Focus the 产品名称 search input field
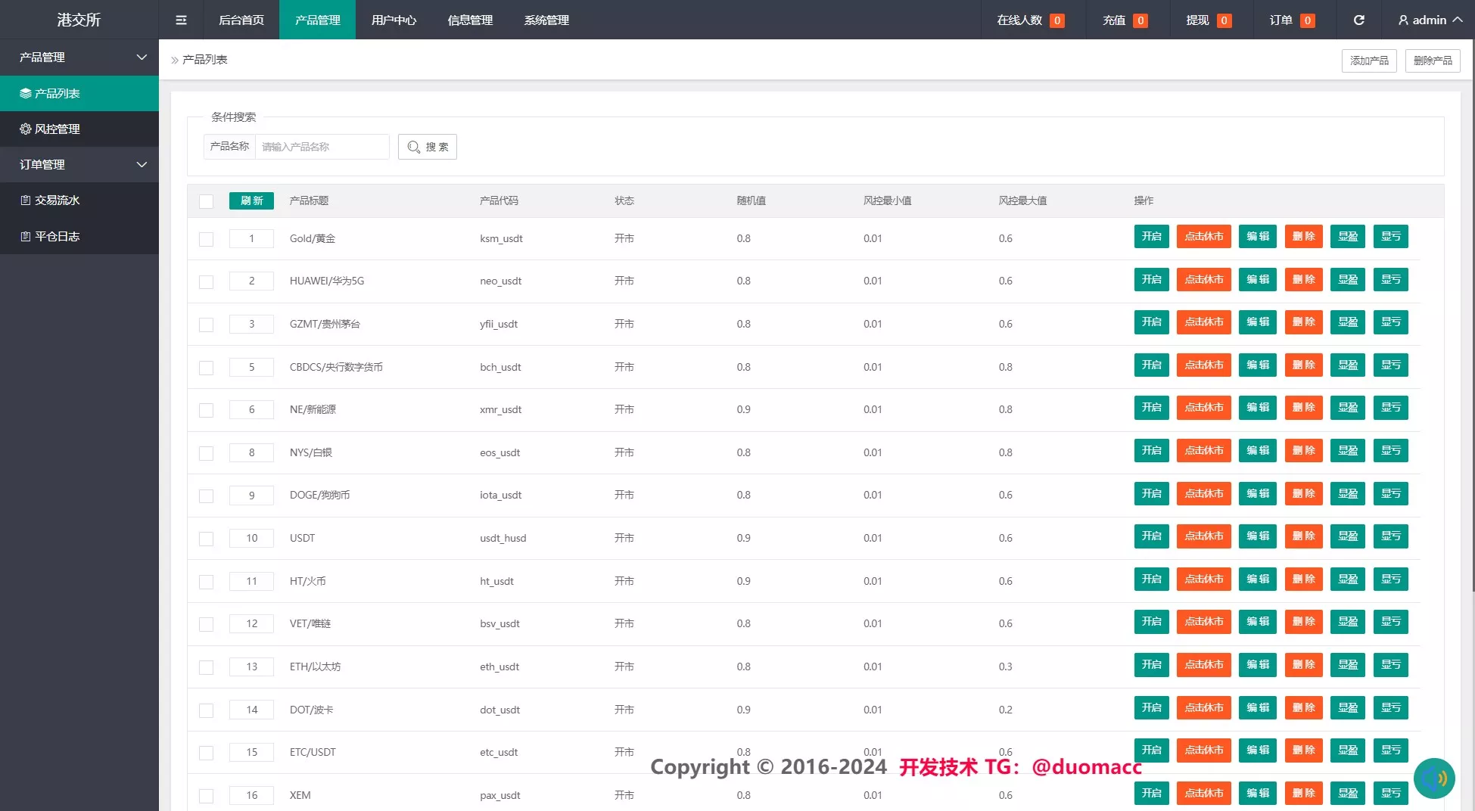The height and width of the screenshot is (811, 1475). click(x=322, y=147)
